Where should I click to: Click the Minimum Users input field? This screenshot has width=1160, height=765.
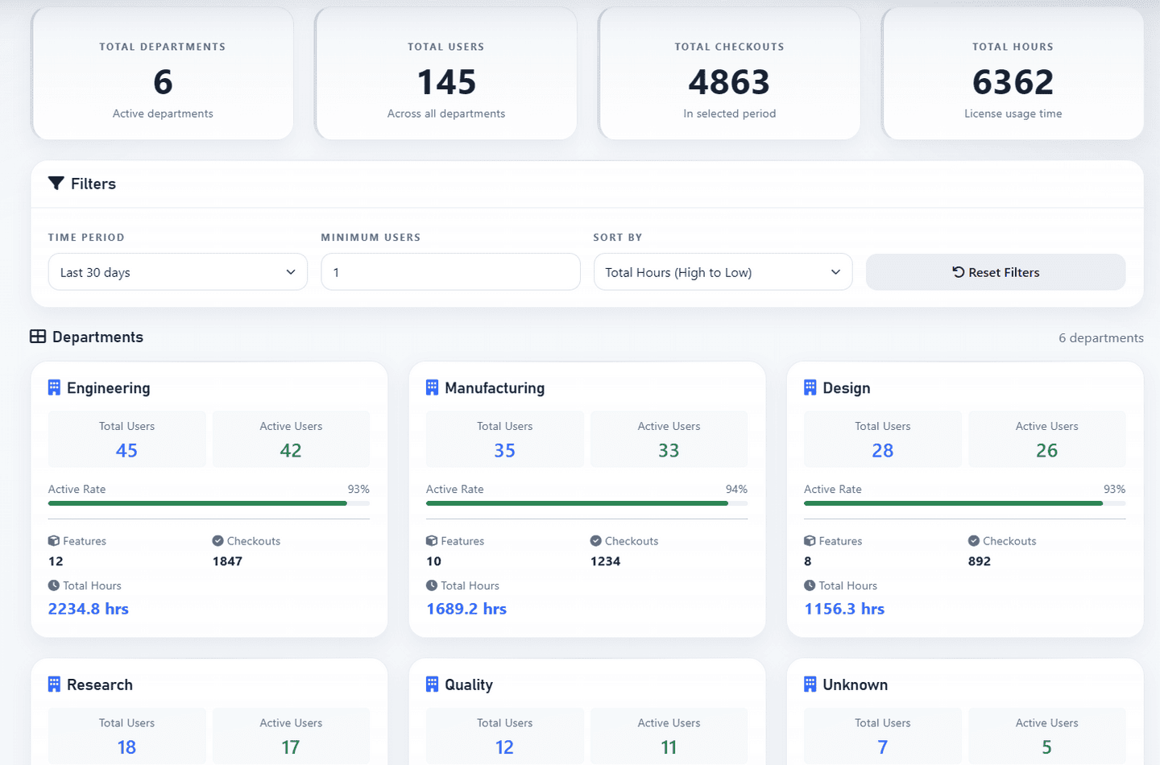[450, 272]
